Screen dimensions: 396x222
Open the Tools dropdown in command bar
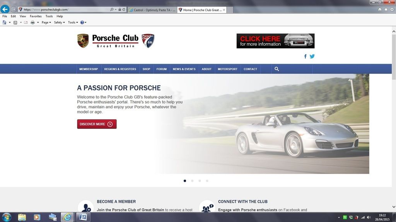click(x=73, y=22)
